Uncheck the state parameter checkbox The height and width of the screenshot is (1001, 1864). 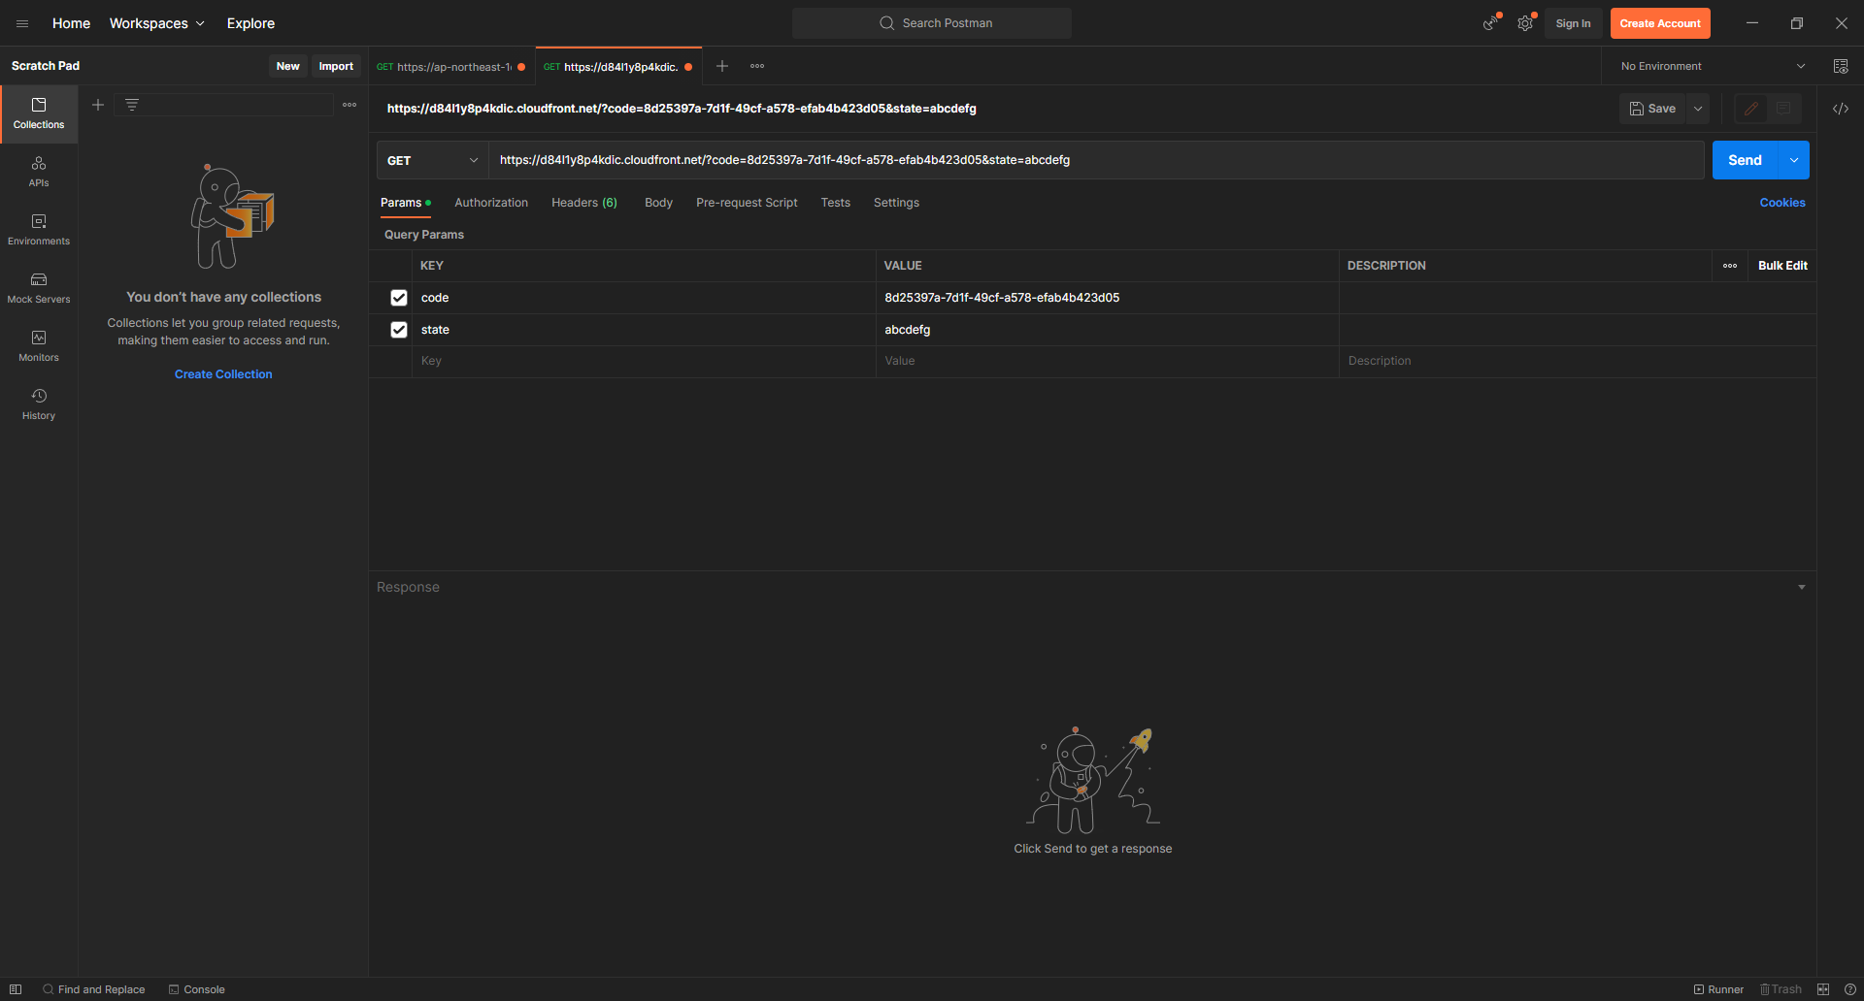[x=399, y=330]
